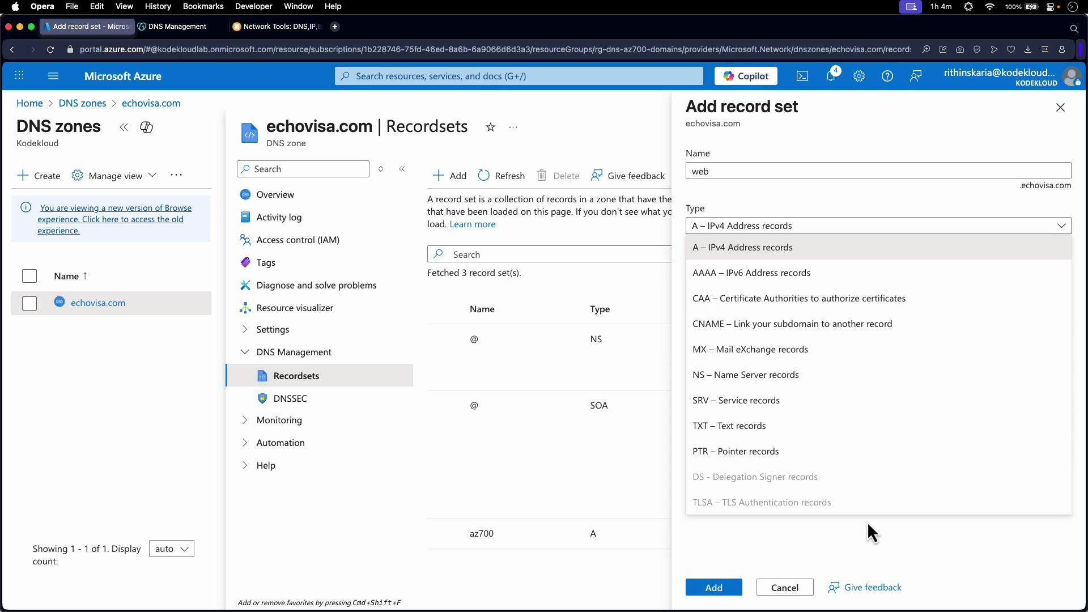The width and height of the screenshot is (1088, 612).
Task: Open the echovisa.com zone link in list
Action: (x=98, y=303)
